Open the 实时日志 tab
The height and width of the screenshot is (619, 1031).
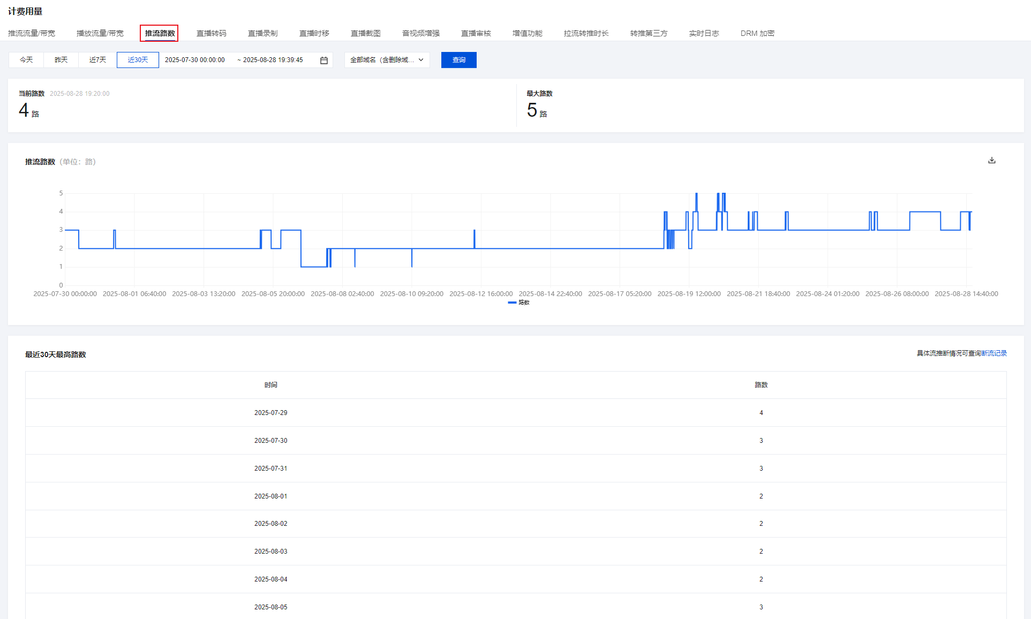(x=704, y=33)
